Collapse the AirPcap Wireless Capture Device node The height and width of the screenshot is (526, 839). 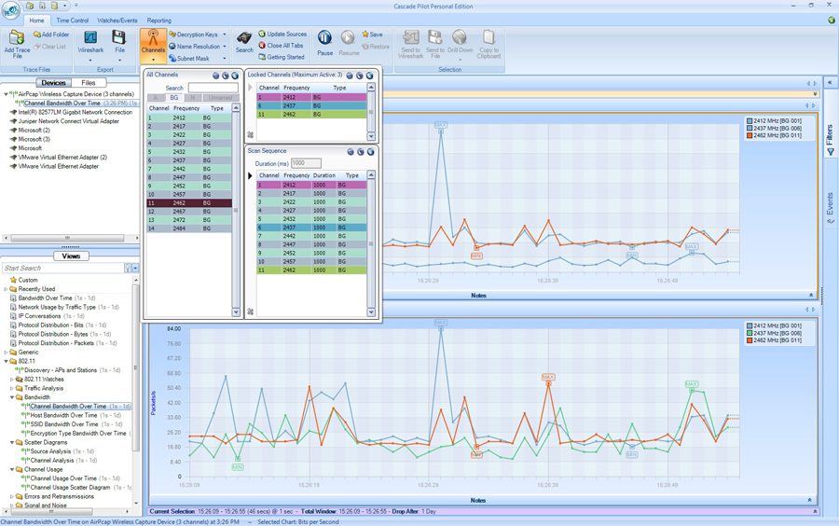(6, 94)
